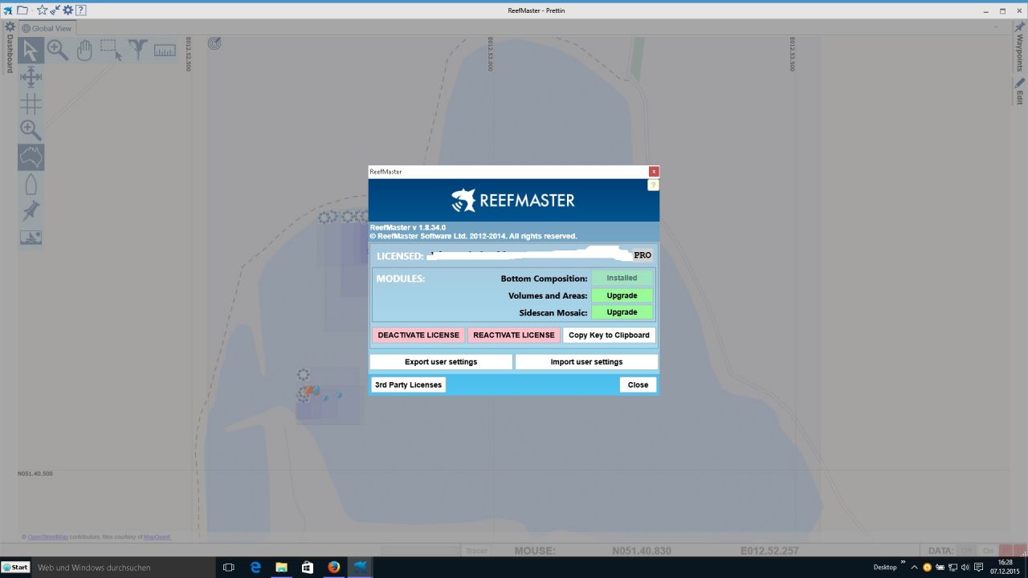1028x578 pixels.
Task: Expand the Dashboard side panel
Action: point(10,53)
